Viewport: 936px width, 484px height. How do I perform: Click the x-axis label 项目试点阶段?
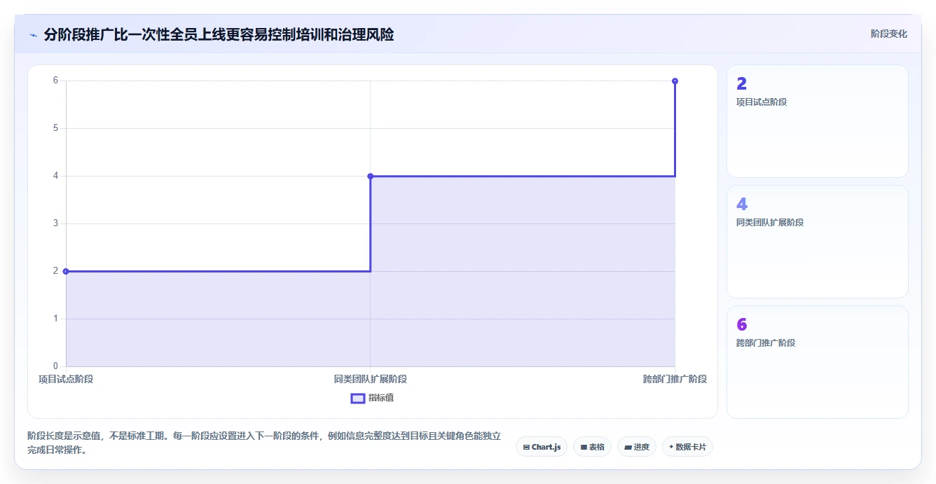tap(66, 379)
